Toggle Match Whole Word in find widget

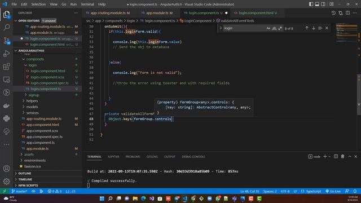[274, 28]
